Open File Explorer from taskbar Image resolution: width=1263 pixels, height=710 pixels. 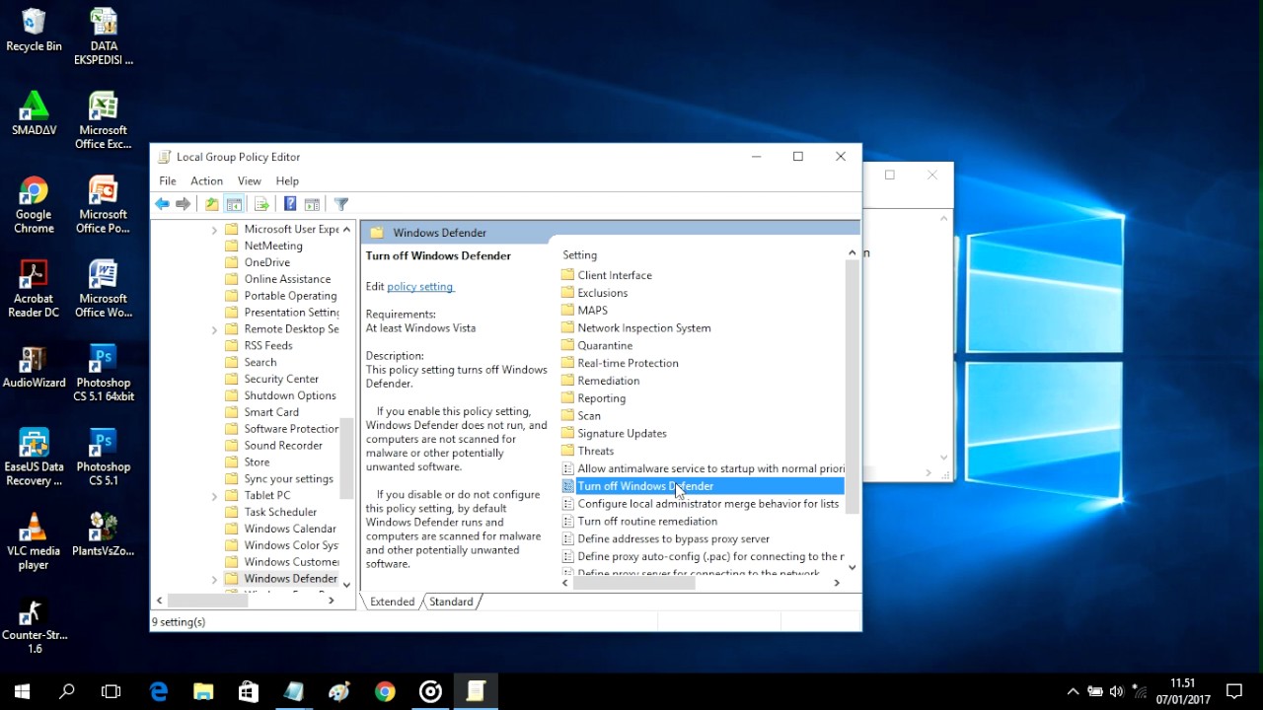click(203, 691)
